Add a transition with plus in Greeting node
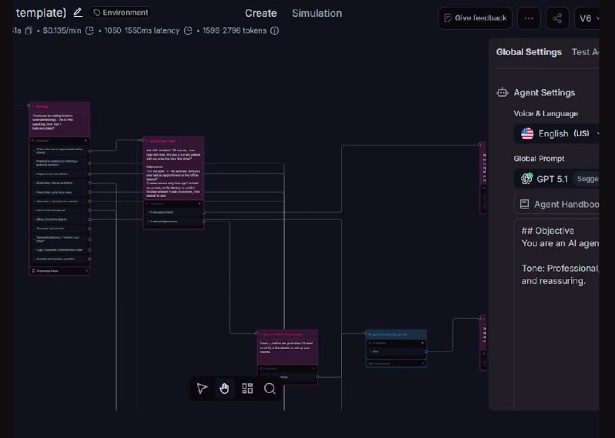Viewport: 615px width, 438px height. point(86,141)
